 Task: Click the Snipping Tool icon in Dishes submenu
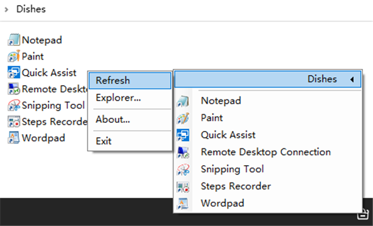(183, 169)
